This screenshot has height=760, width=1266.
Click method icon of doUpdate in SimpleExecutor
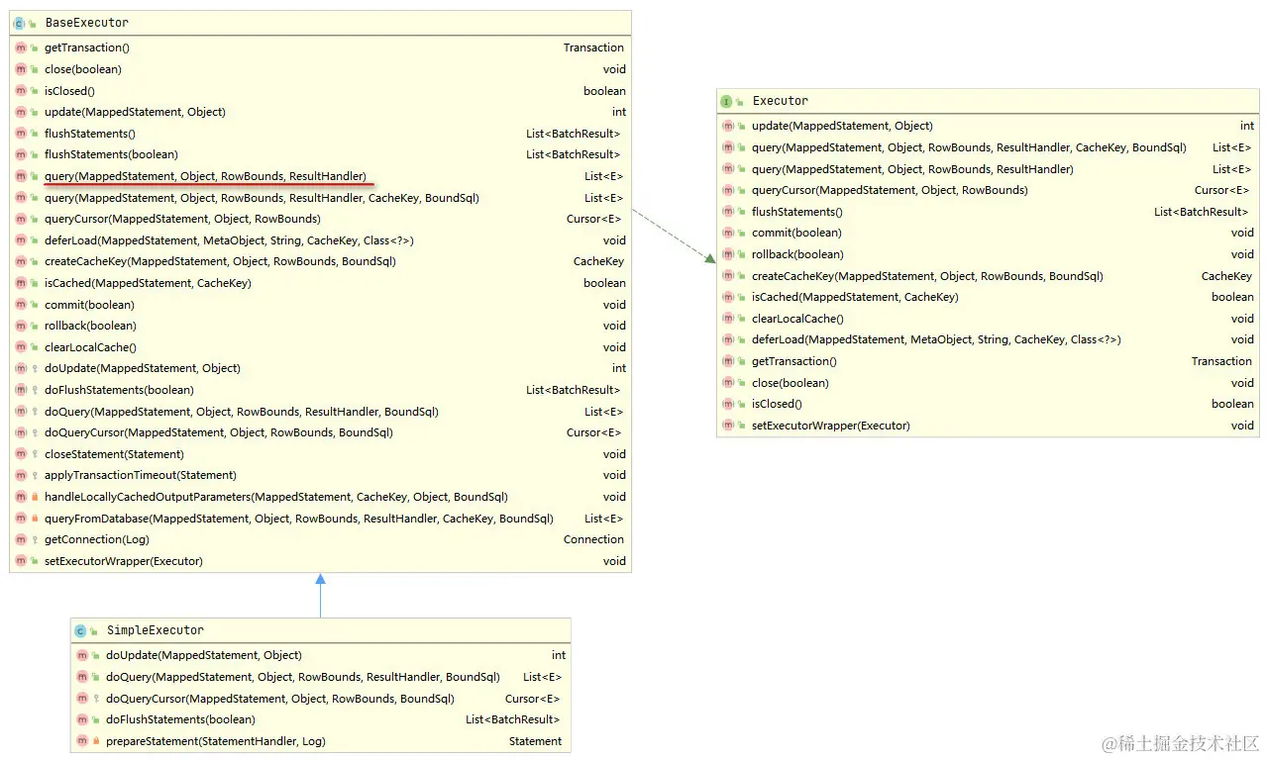(x=82, y=655)
